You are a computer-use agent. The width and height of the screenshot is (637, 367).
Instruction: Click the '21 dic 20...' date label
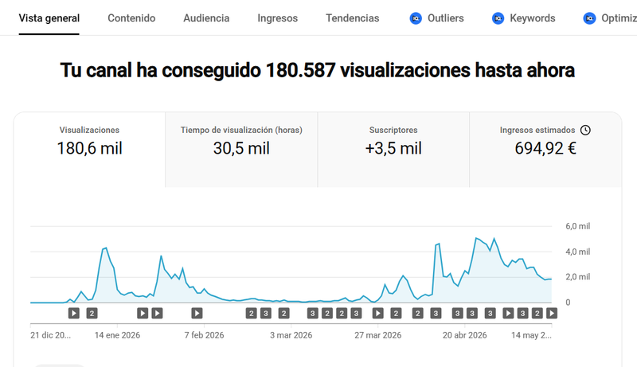[50, 335]
